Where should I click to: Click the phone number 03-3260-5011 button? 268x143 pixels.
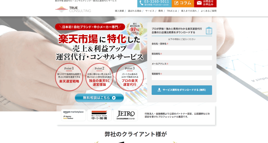coord(154,3)
